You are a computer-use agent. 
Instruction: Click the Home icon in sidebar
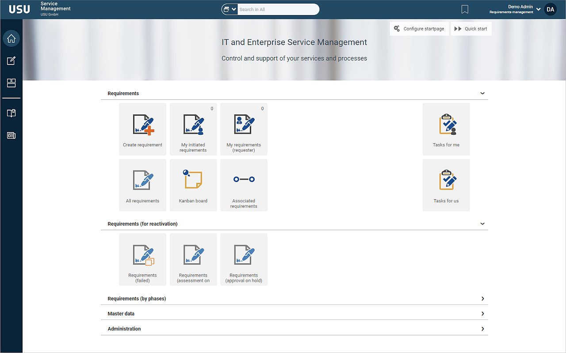(x=11, y=38)
